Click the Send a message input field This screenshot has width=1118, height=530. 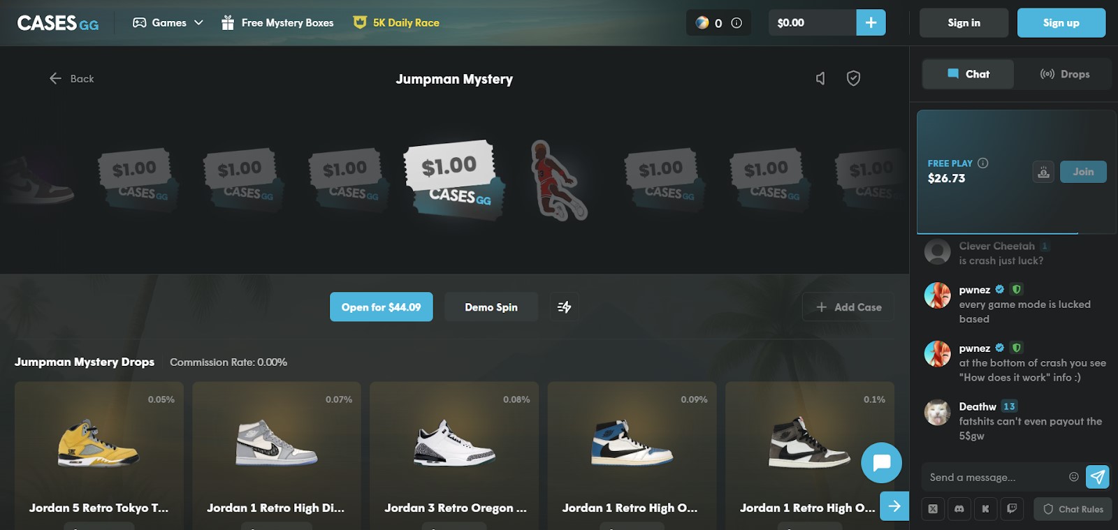click(x=994, y=477)
